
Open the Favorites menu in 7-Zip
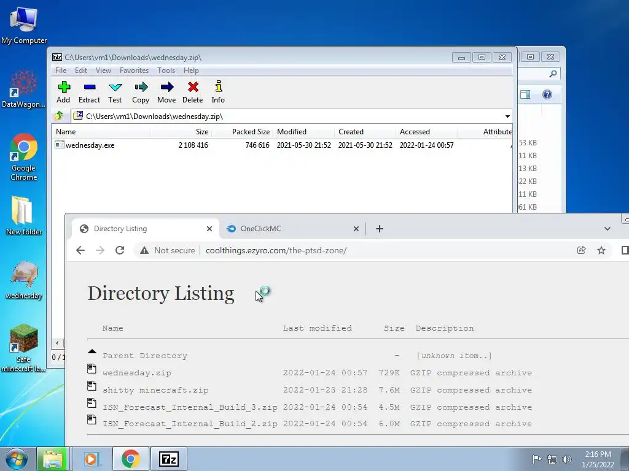(x=135, y=71)
